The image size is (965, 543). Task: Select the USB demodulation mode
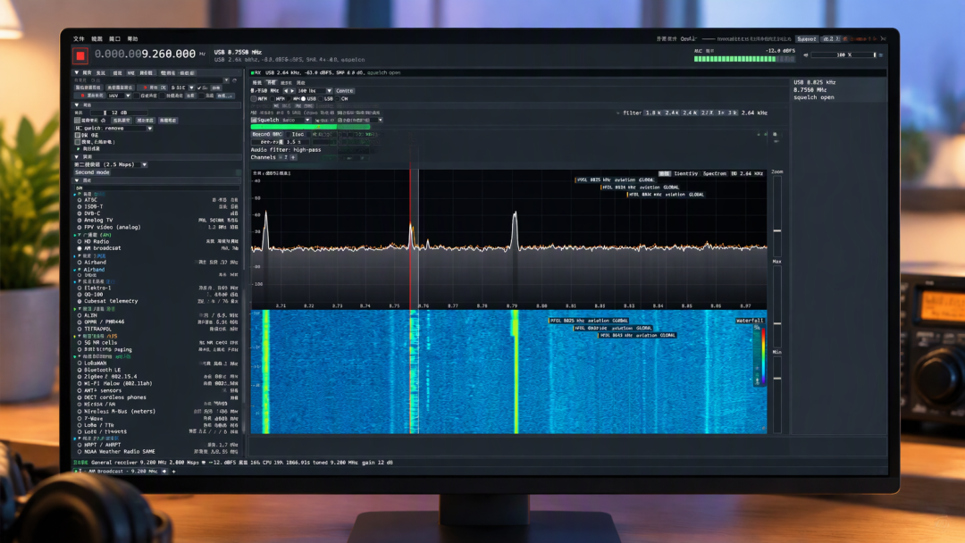click(308, 99)
